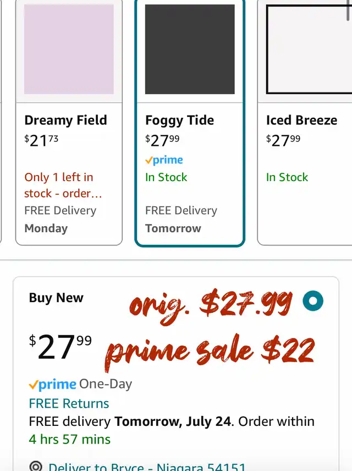Click Dreamy Field price $21.73

(41, 140)
